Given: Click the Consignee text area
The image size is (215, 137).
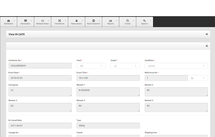Looking at the screenshot, I should pyautogui.click(x=40, y=92).
